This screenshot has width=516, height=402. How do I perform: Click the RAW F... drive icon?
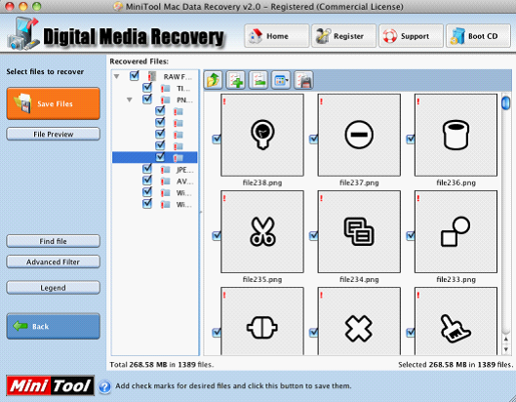click(x=152, y=77)
